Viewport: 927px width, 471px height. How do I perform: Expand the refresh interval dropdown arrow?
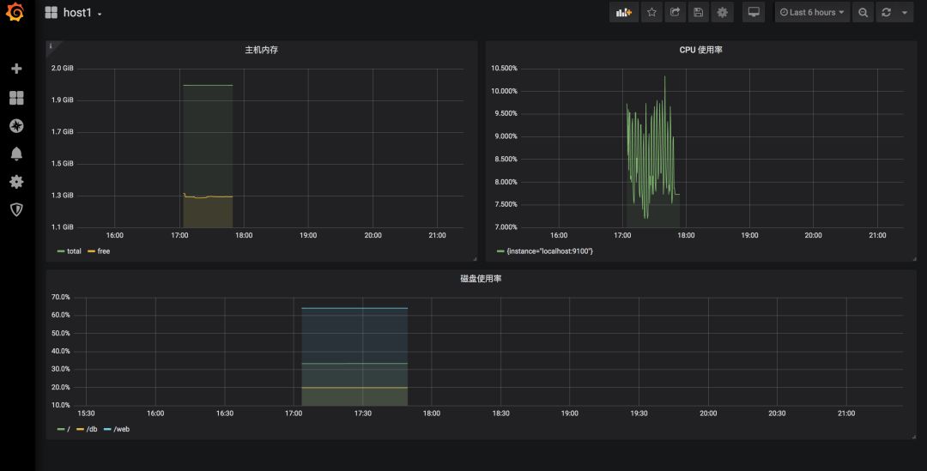(x=904, y=13)
